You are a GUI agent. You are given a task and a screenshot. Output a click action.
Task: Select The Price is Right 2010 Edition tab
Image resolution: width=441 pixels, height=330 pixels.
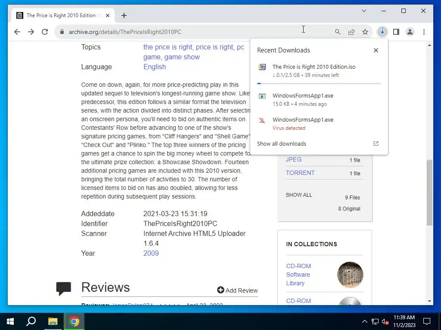(63, 15)
